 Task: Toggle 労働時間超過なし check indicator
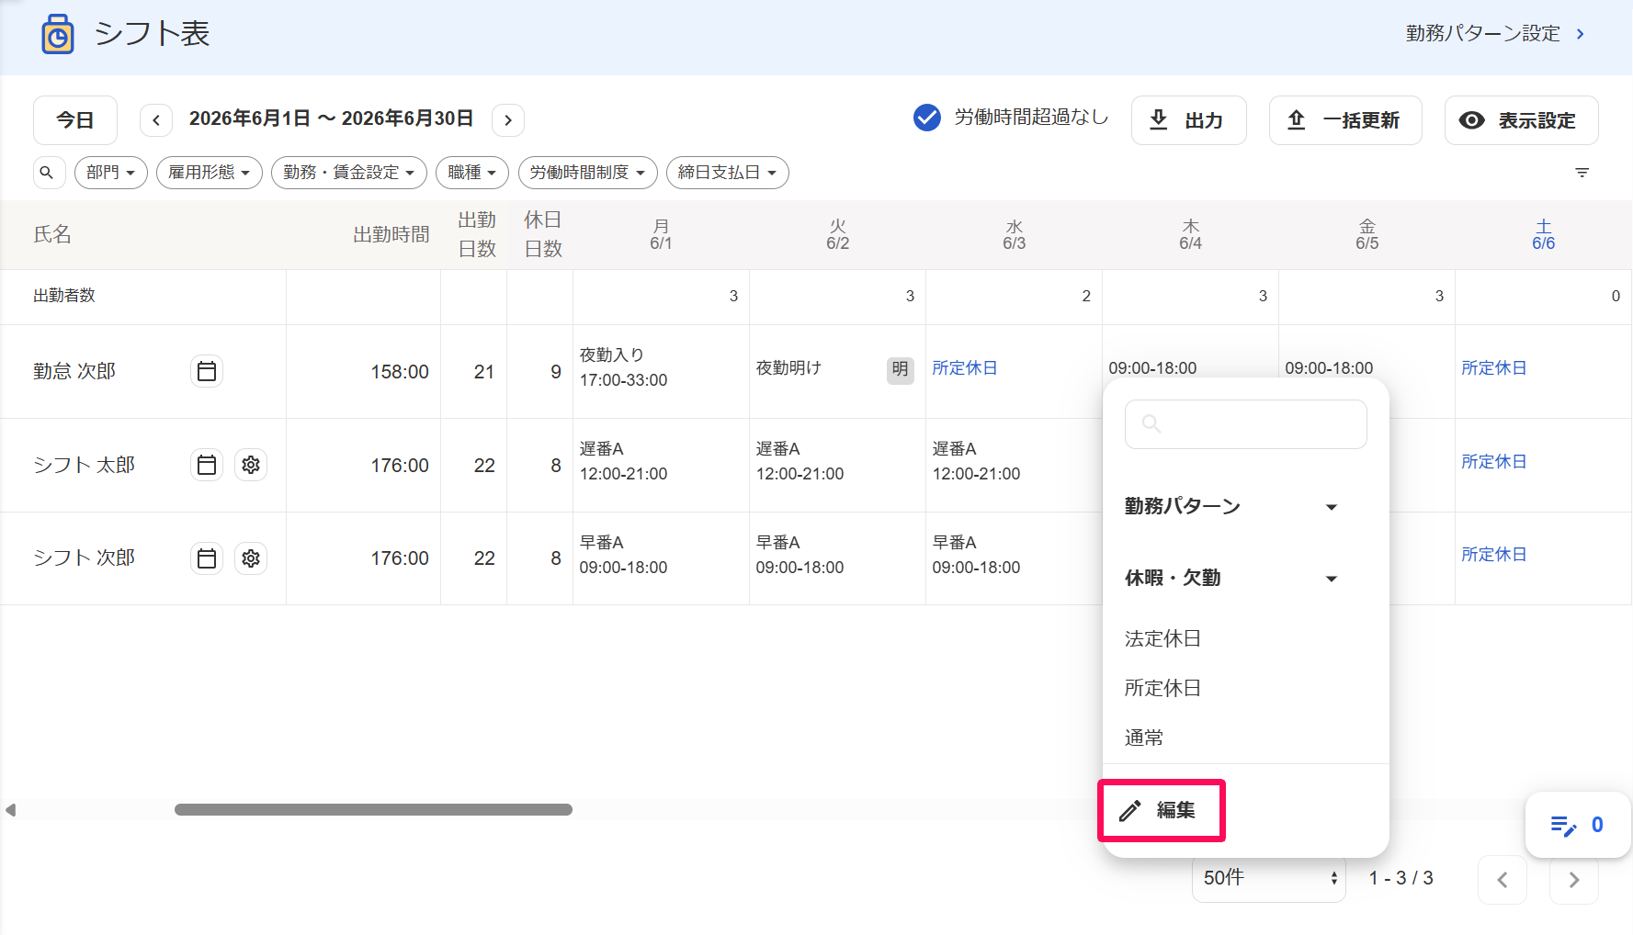point(927,118)
